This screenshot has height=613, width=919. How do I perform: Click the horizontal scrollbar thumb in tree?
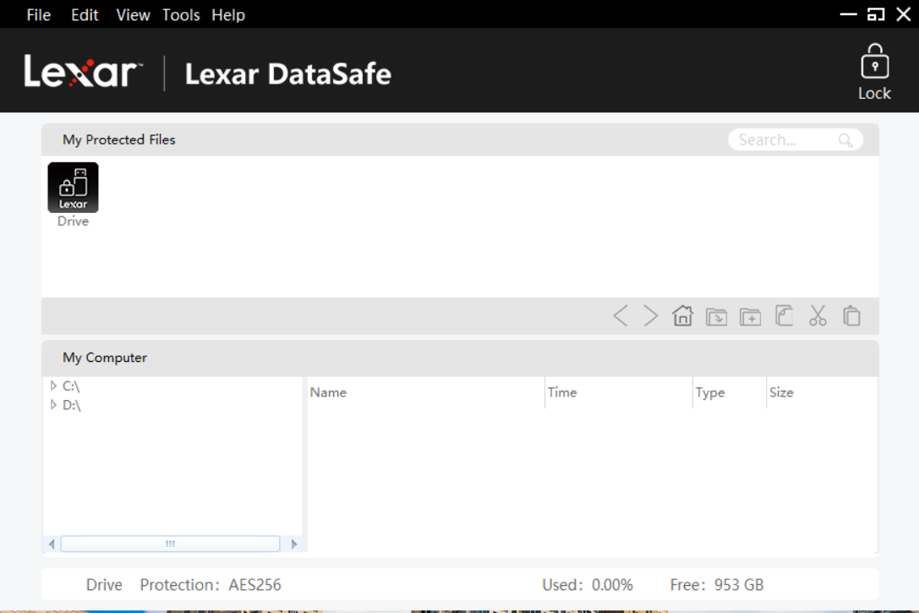pos(170,544)
